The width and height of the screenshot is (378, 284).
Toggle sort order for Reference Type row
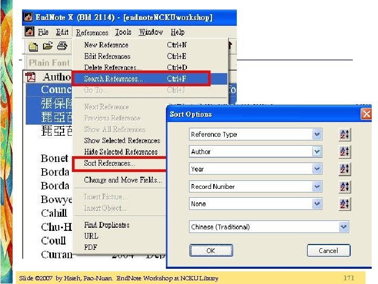click(344, 134)
